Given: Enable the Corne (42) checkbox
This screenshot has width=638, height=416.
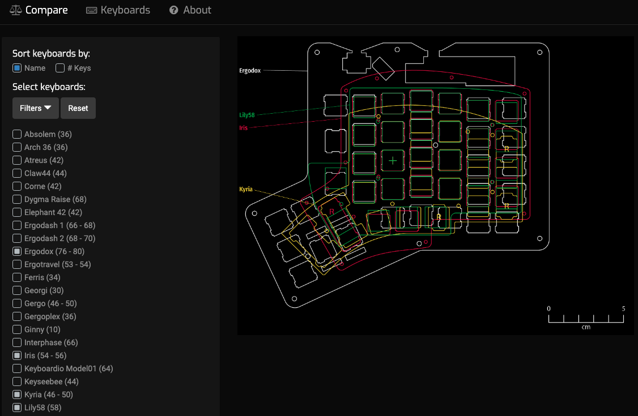Looking at the screenshot, I should 17,186.
